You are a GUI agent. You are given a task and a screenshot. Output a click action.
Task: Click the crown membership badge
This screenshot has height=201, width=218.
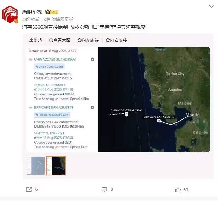pyautogui.click(x=52, y=12)
